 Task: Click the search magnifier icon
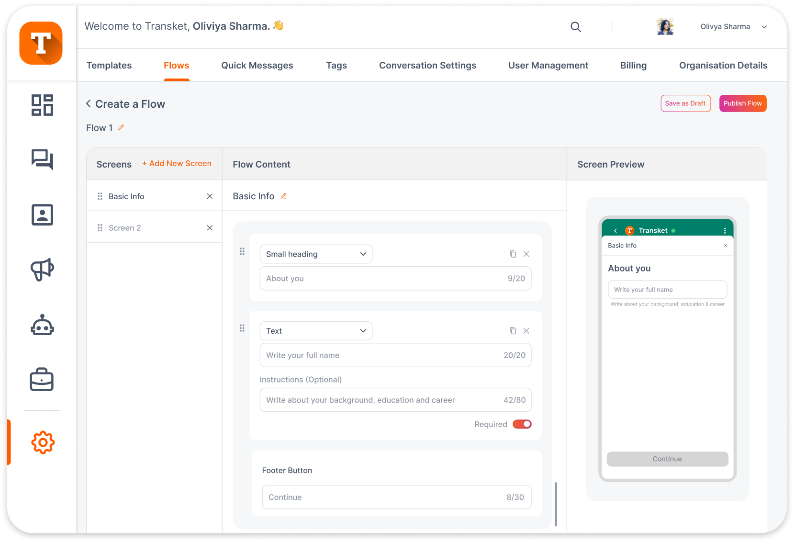coord(576,27)
